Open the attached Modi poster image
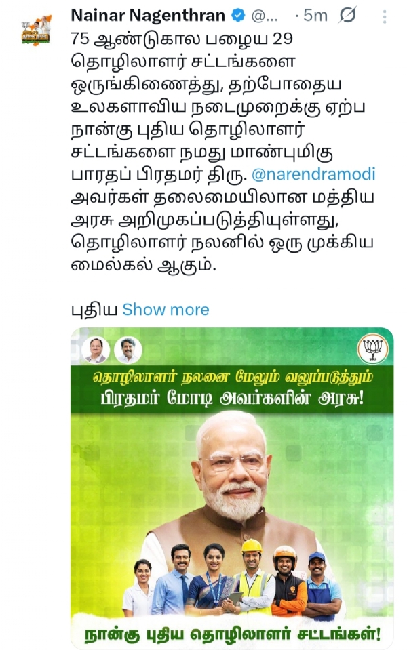This screenshot has width=407, height=650. tap(232, 488)
